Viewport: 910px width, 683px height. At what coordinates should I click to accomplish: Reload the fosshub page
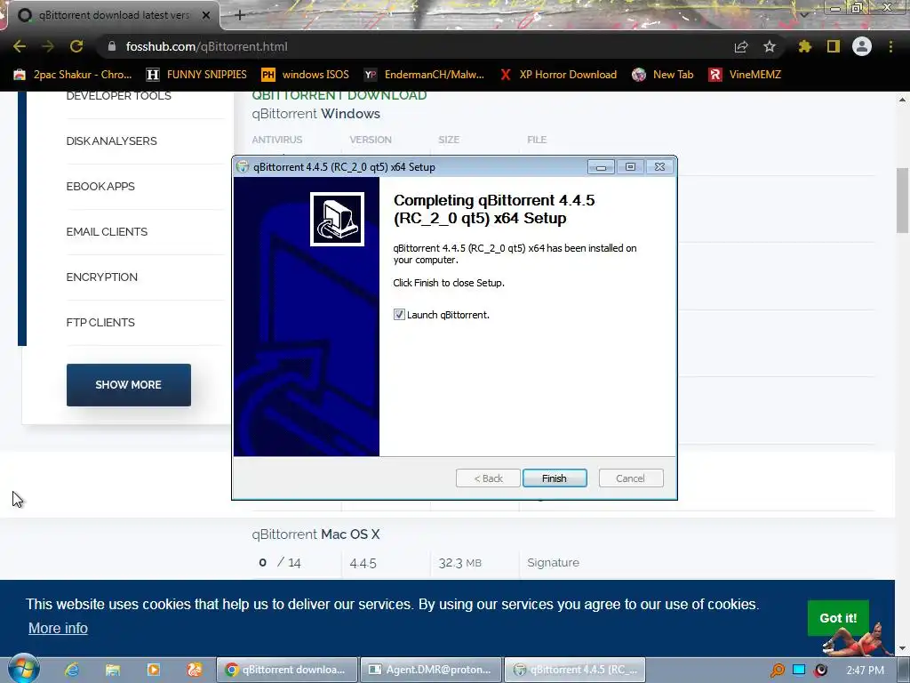76,46
